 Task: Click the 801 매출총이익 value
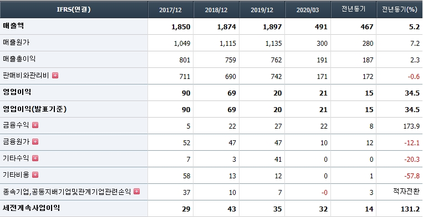[x=185, y=60]
